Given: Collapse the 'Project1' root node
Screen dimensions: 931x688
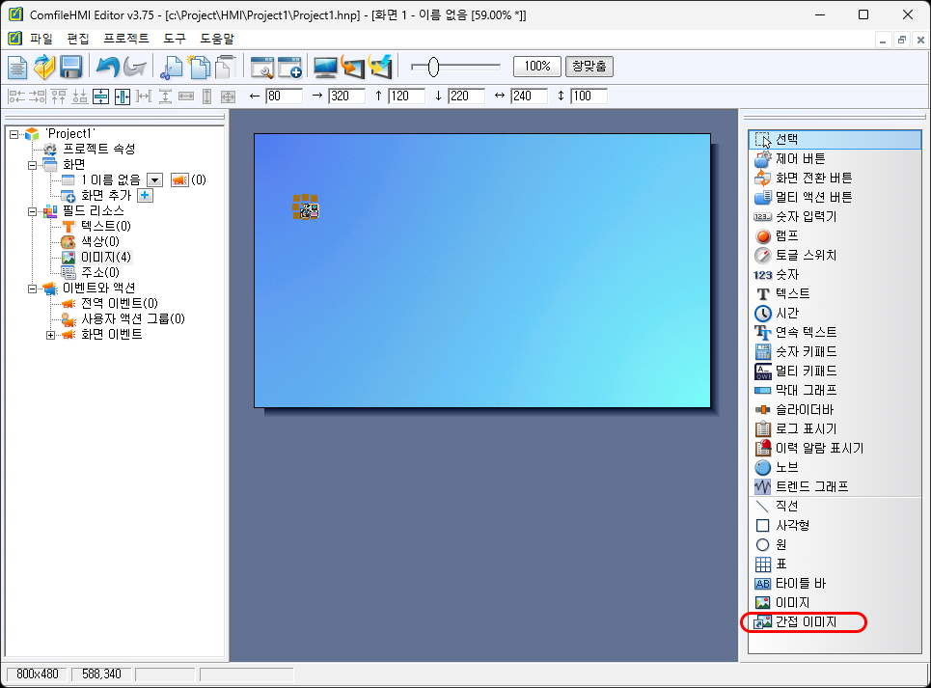Looking at the screenshot, I should [x=14, y=134].
